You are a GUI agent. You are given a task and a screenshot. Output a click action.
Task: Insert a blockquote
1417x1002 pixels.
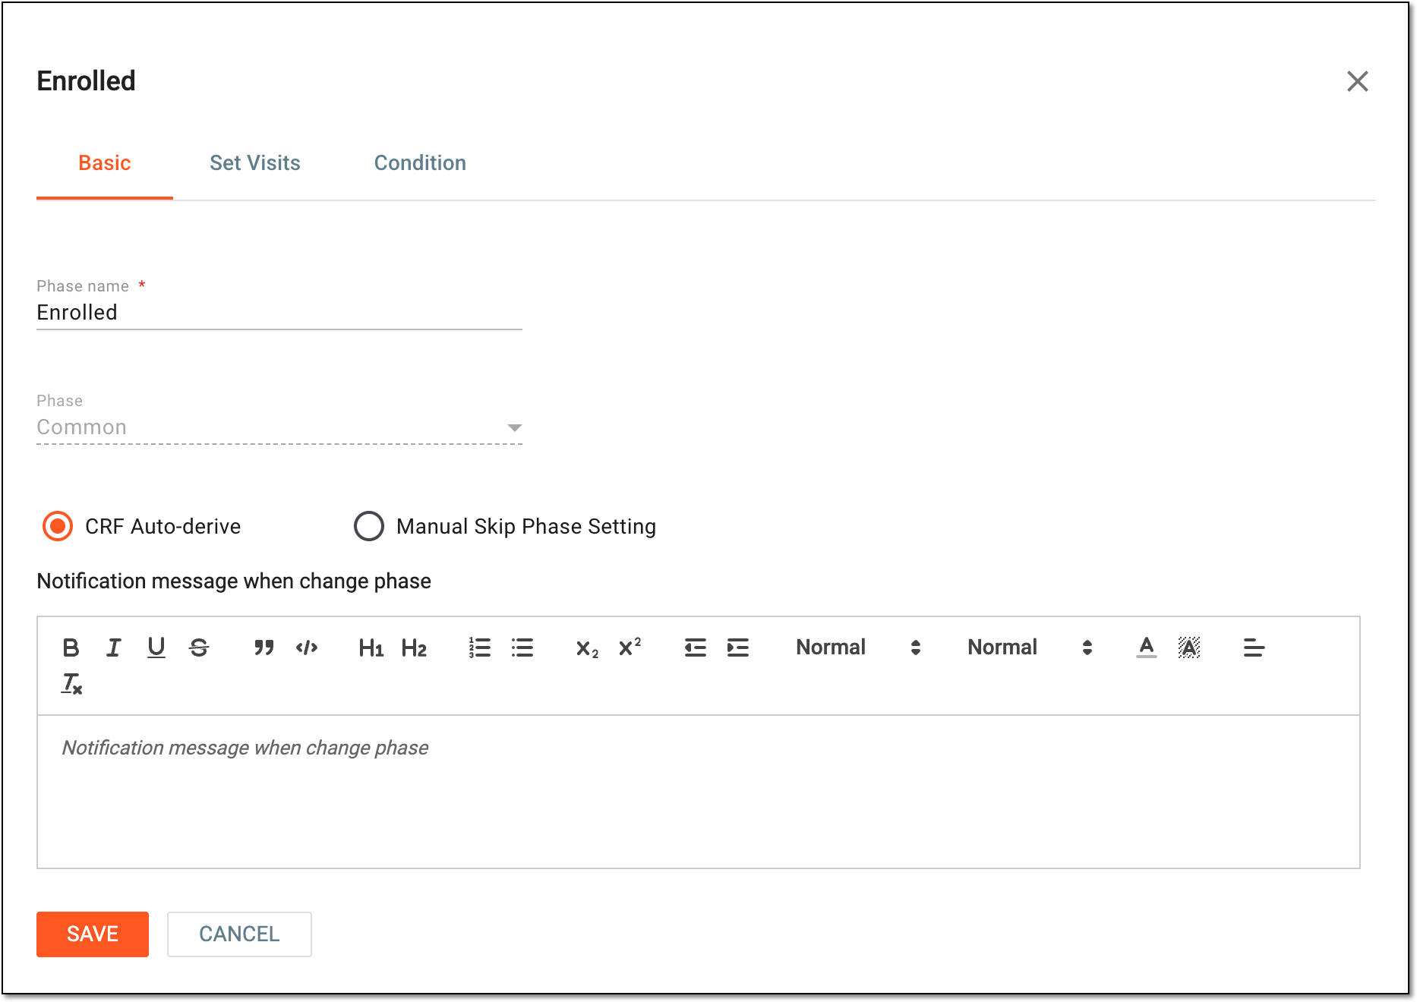click(x=264, y=648)
